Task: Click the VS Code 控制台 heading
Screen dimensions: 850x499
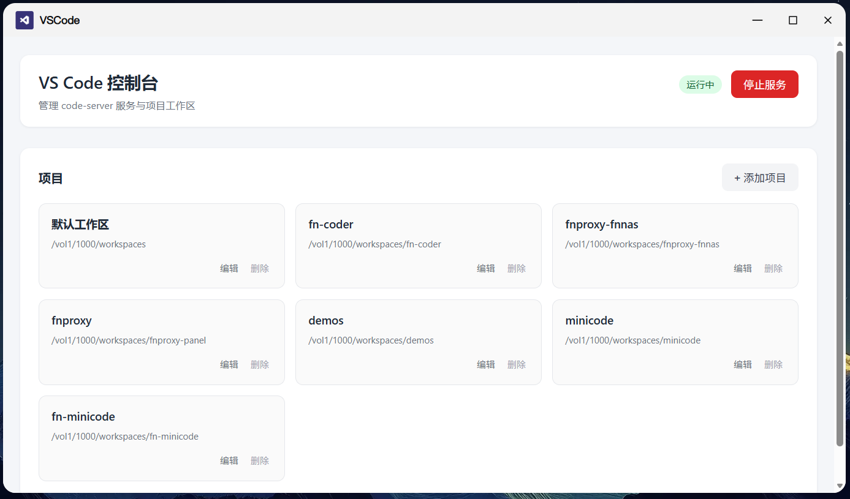Action: pos(99,83)
